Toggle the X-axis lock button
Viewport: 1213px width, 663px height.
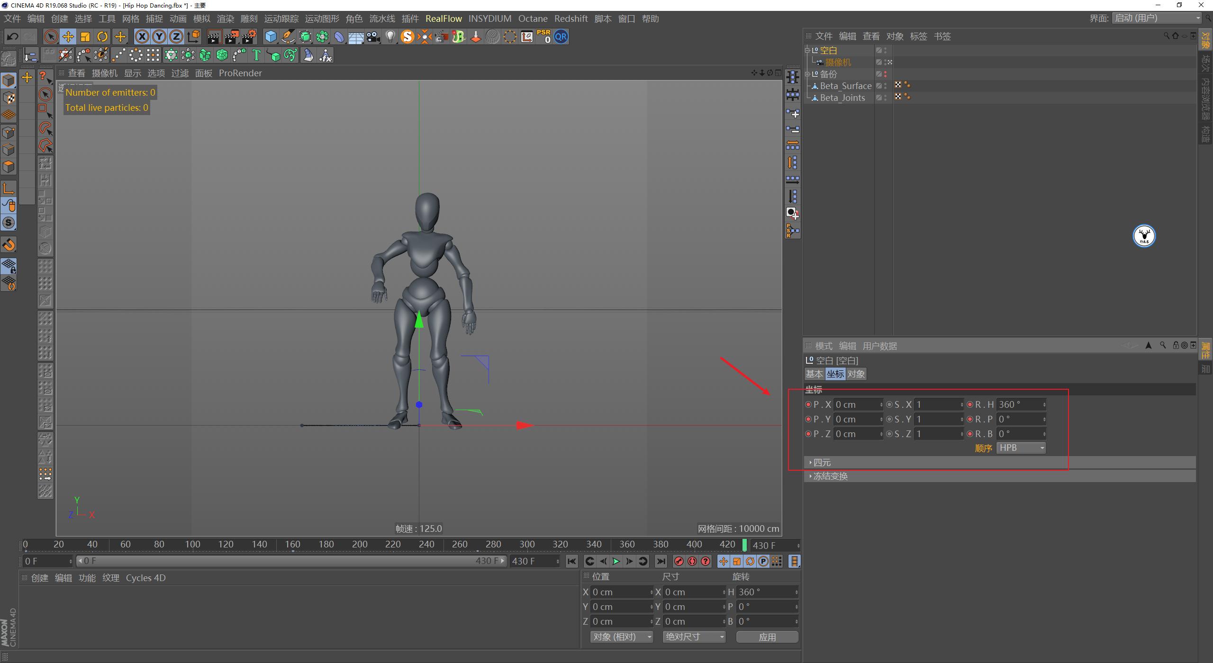pos(142,36)
